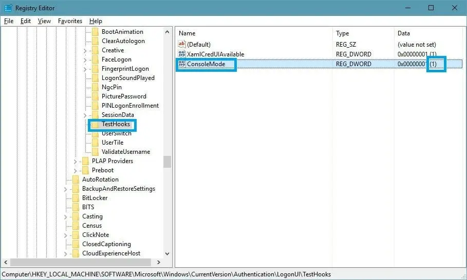
Task: Open the Favorites menu
Action: [x=70, y=21]
